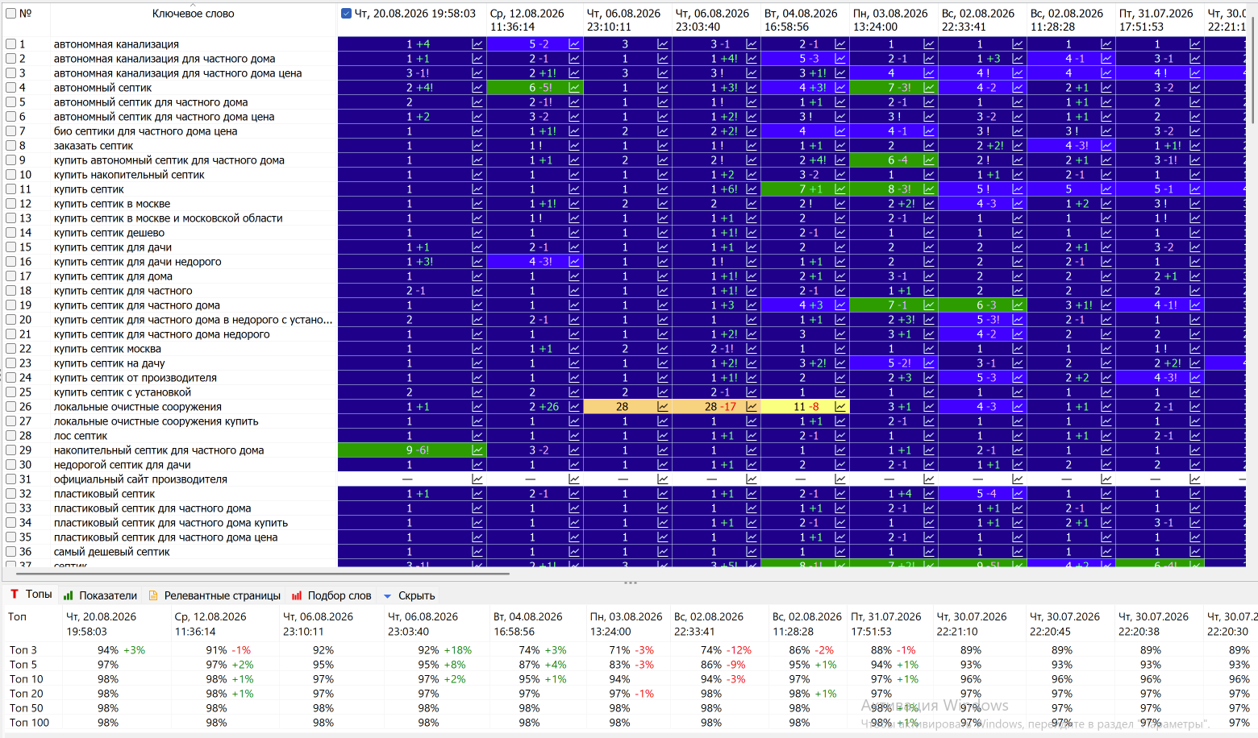Select the keyword 'накопительный септик для частного дома'
Screen dimensions: 1258x738
point(159,450)
